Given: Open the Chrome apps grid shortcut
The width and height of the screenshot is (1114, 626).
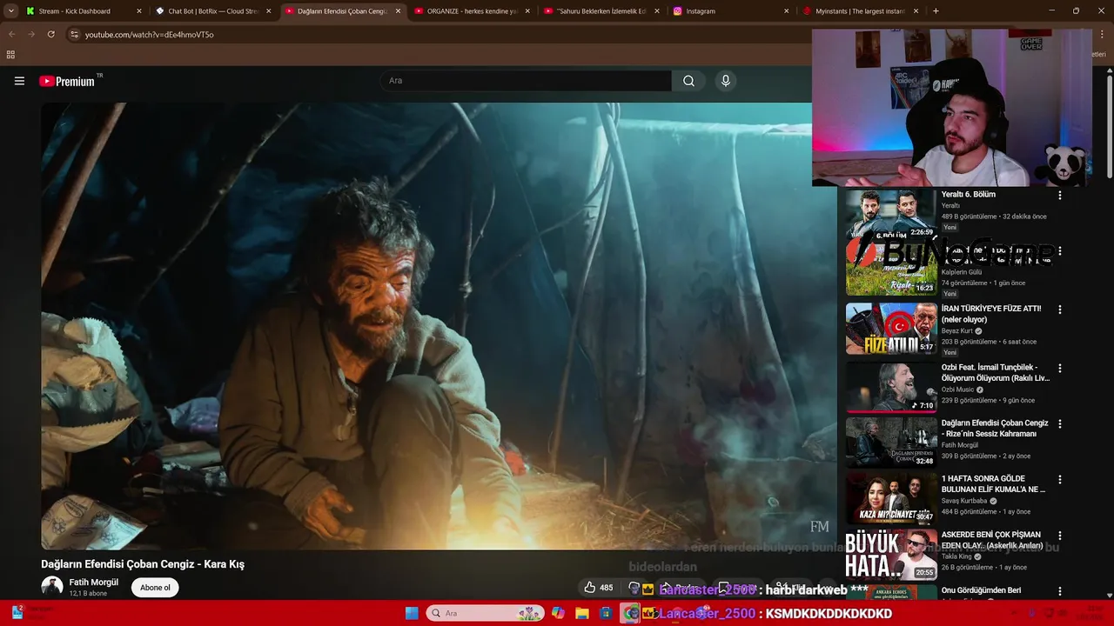Looking at the screenshot, I should click(x=10, y=55).
